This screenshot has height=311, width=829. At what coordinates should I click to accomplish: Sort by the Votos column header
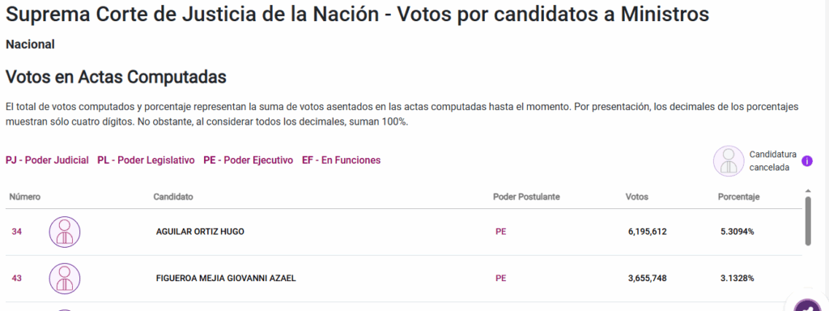pyautogui.click(x=636, y=198)
